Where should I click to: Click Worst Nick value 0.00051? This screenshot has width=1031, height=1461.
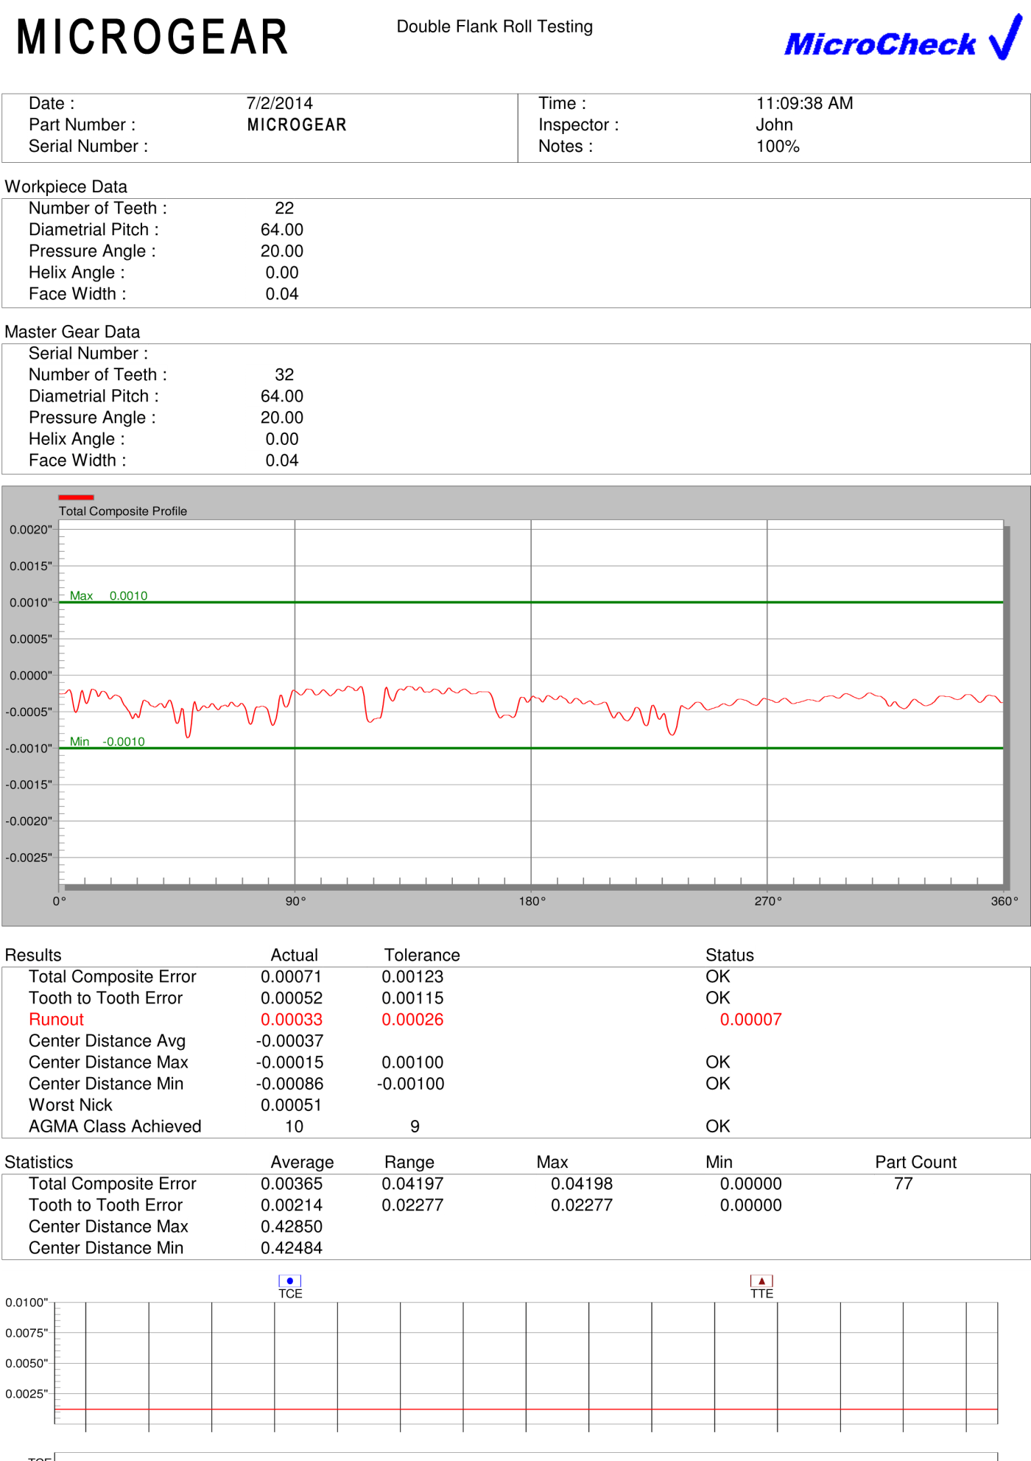tap(292, 1105)
